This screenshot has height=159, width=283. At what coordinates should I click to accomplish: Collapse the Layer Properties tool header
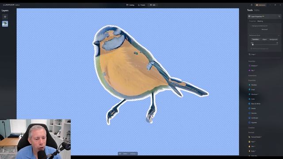pyautogui.click(x=264, y=16)
